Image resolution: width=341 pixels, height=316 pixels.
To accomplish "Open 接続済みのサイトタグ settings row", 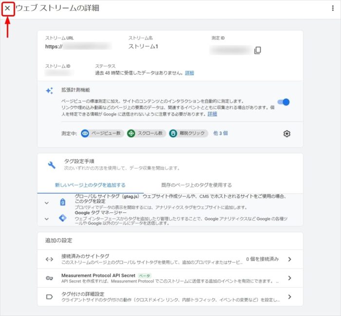I will point(170,259).
